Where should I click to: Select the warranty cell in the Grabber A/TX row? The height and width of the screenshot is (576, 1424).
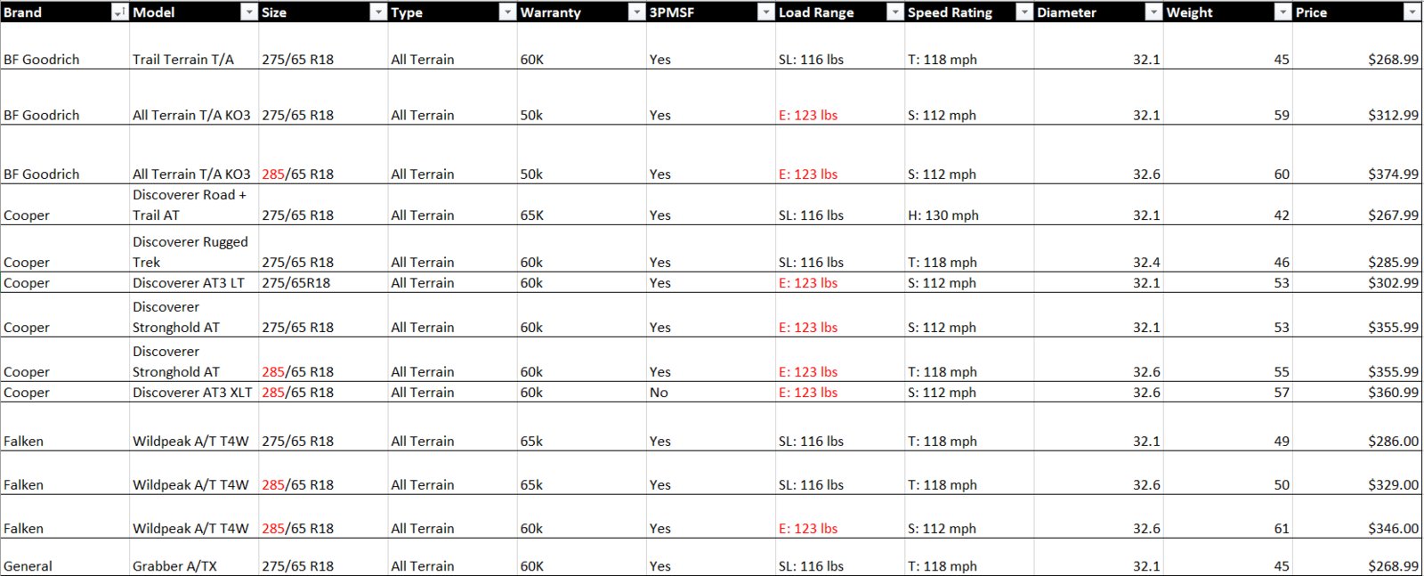[582, 557]
